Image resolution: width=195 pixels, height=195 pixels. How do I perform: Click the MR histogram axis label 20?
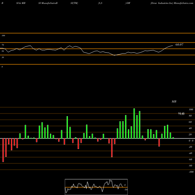190,135
